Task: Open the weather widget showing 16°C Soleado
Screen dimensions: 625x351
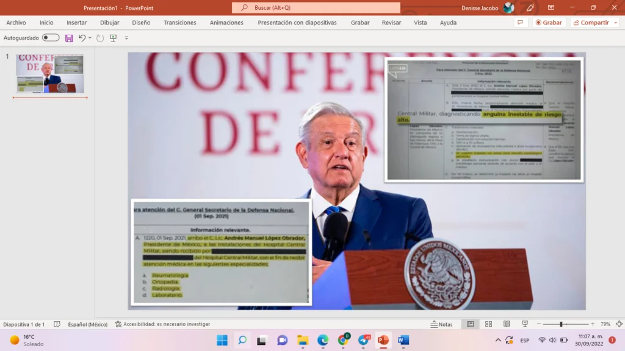Action: click(x=27, y=340)
